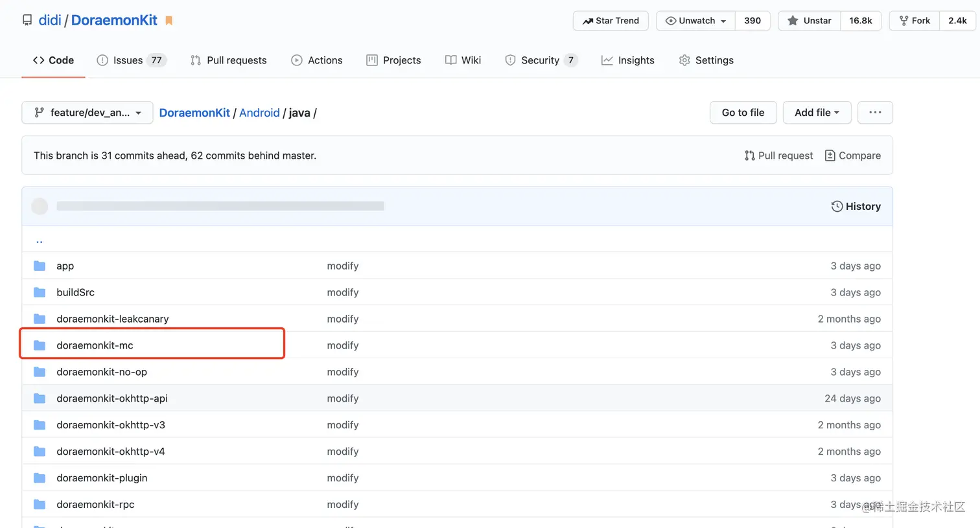Click folder icon beside doraemonkit-okhttp-api
Viewport: 980px width, 528px height.
click(x=40, y=398)
